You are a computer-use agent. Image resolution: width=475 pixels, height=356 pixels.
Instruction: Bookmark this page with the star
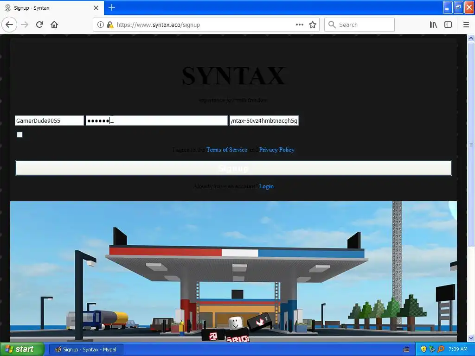tap(313, 25)
